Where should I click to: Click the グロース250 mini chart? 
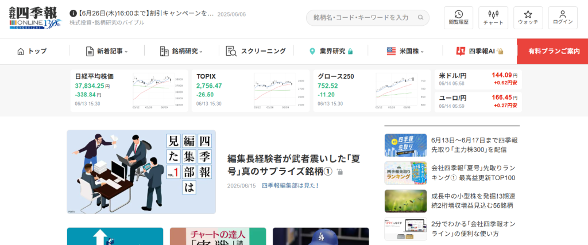point(400,91)
